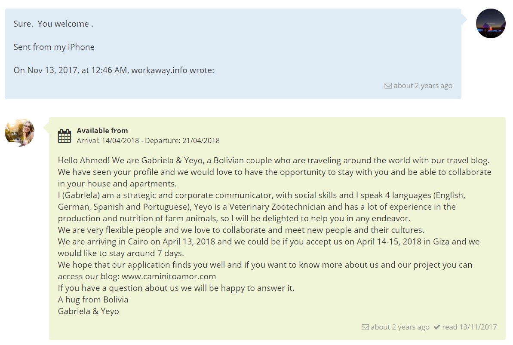Click 'about 2 years ago' in green message
This screenshot has width=513, height=345.
coord(400,327)
